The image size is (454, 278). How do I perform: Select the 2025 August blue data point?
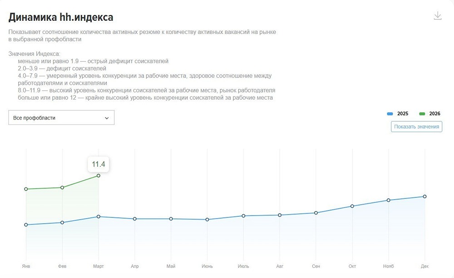(x=280, y=215)
